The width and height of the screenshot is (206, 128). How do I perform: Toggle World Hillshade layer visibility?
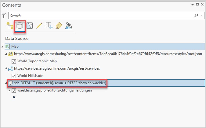[13, 76]
